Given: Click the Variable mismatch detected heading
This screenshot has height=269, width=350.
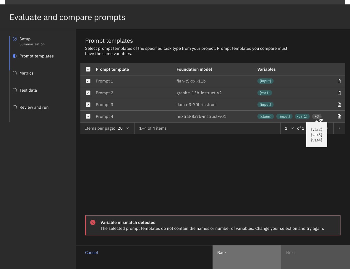Looking at the screenshot, I should 128,222.
